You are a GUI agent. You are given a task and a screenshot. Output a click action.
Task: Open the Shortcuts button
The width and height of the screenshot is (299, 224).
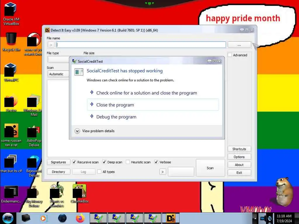tap(239, 149)
